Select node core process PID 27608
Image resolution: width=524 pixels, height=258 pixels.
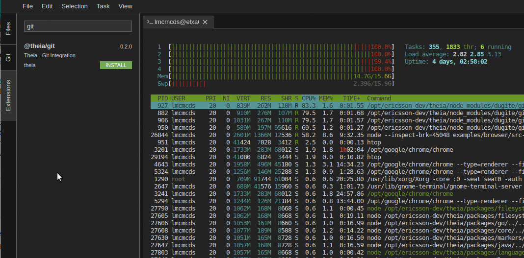click(337, 230)
